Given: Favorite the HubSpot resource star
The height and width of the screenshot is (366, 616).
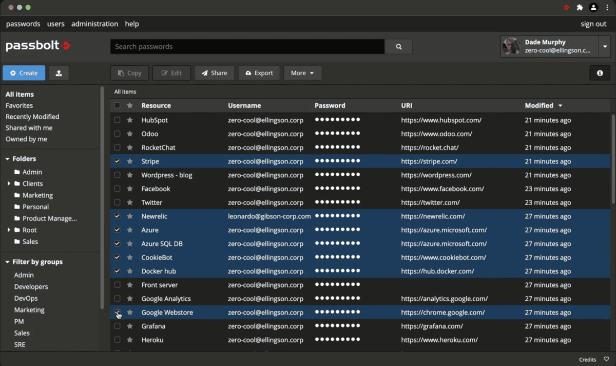Looking at the screenshot, I should point(130,120).
